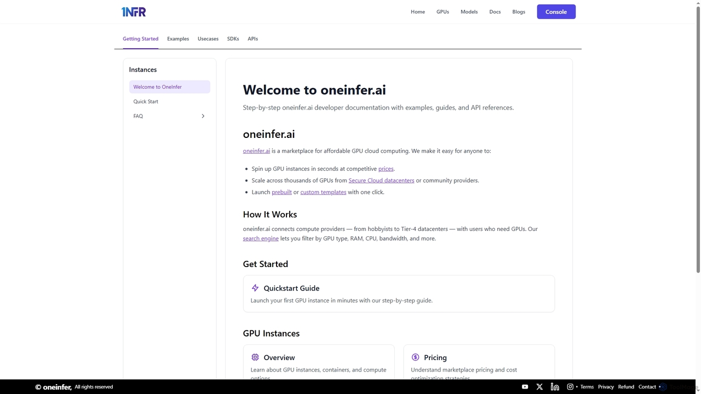This screenshot has height=394, width=701.
Task: Switch to the Examples tab
Action: tap(178, 39)
